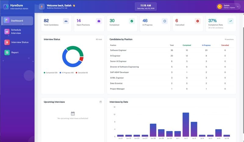Go to Interview Status page
244x142 pixels.
(x=17, y=42)
